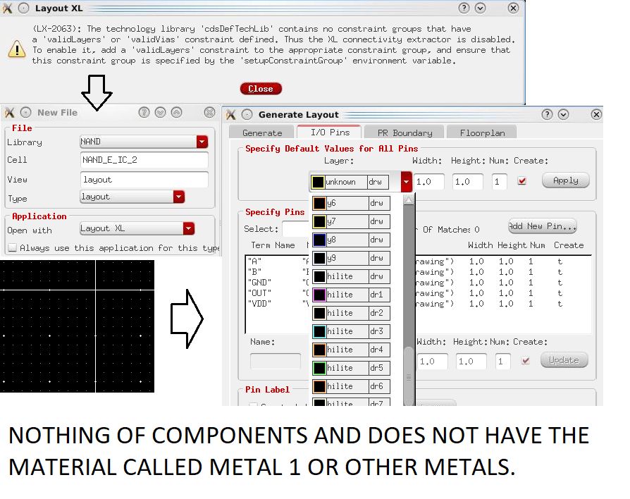Click layer dropdown scrollbar up arrow
The height and width of the screenshot is (499, 630).
pyautogui.click(x=408, y=199)
